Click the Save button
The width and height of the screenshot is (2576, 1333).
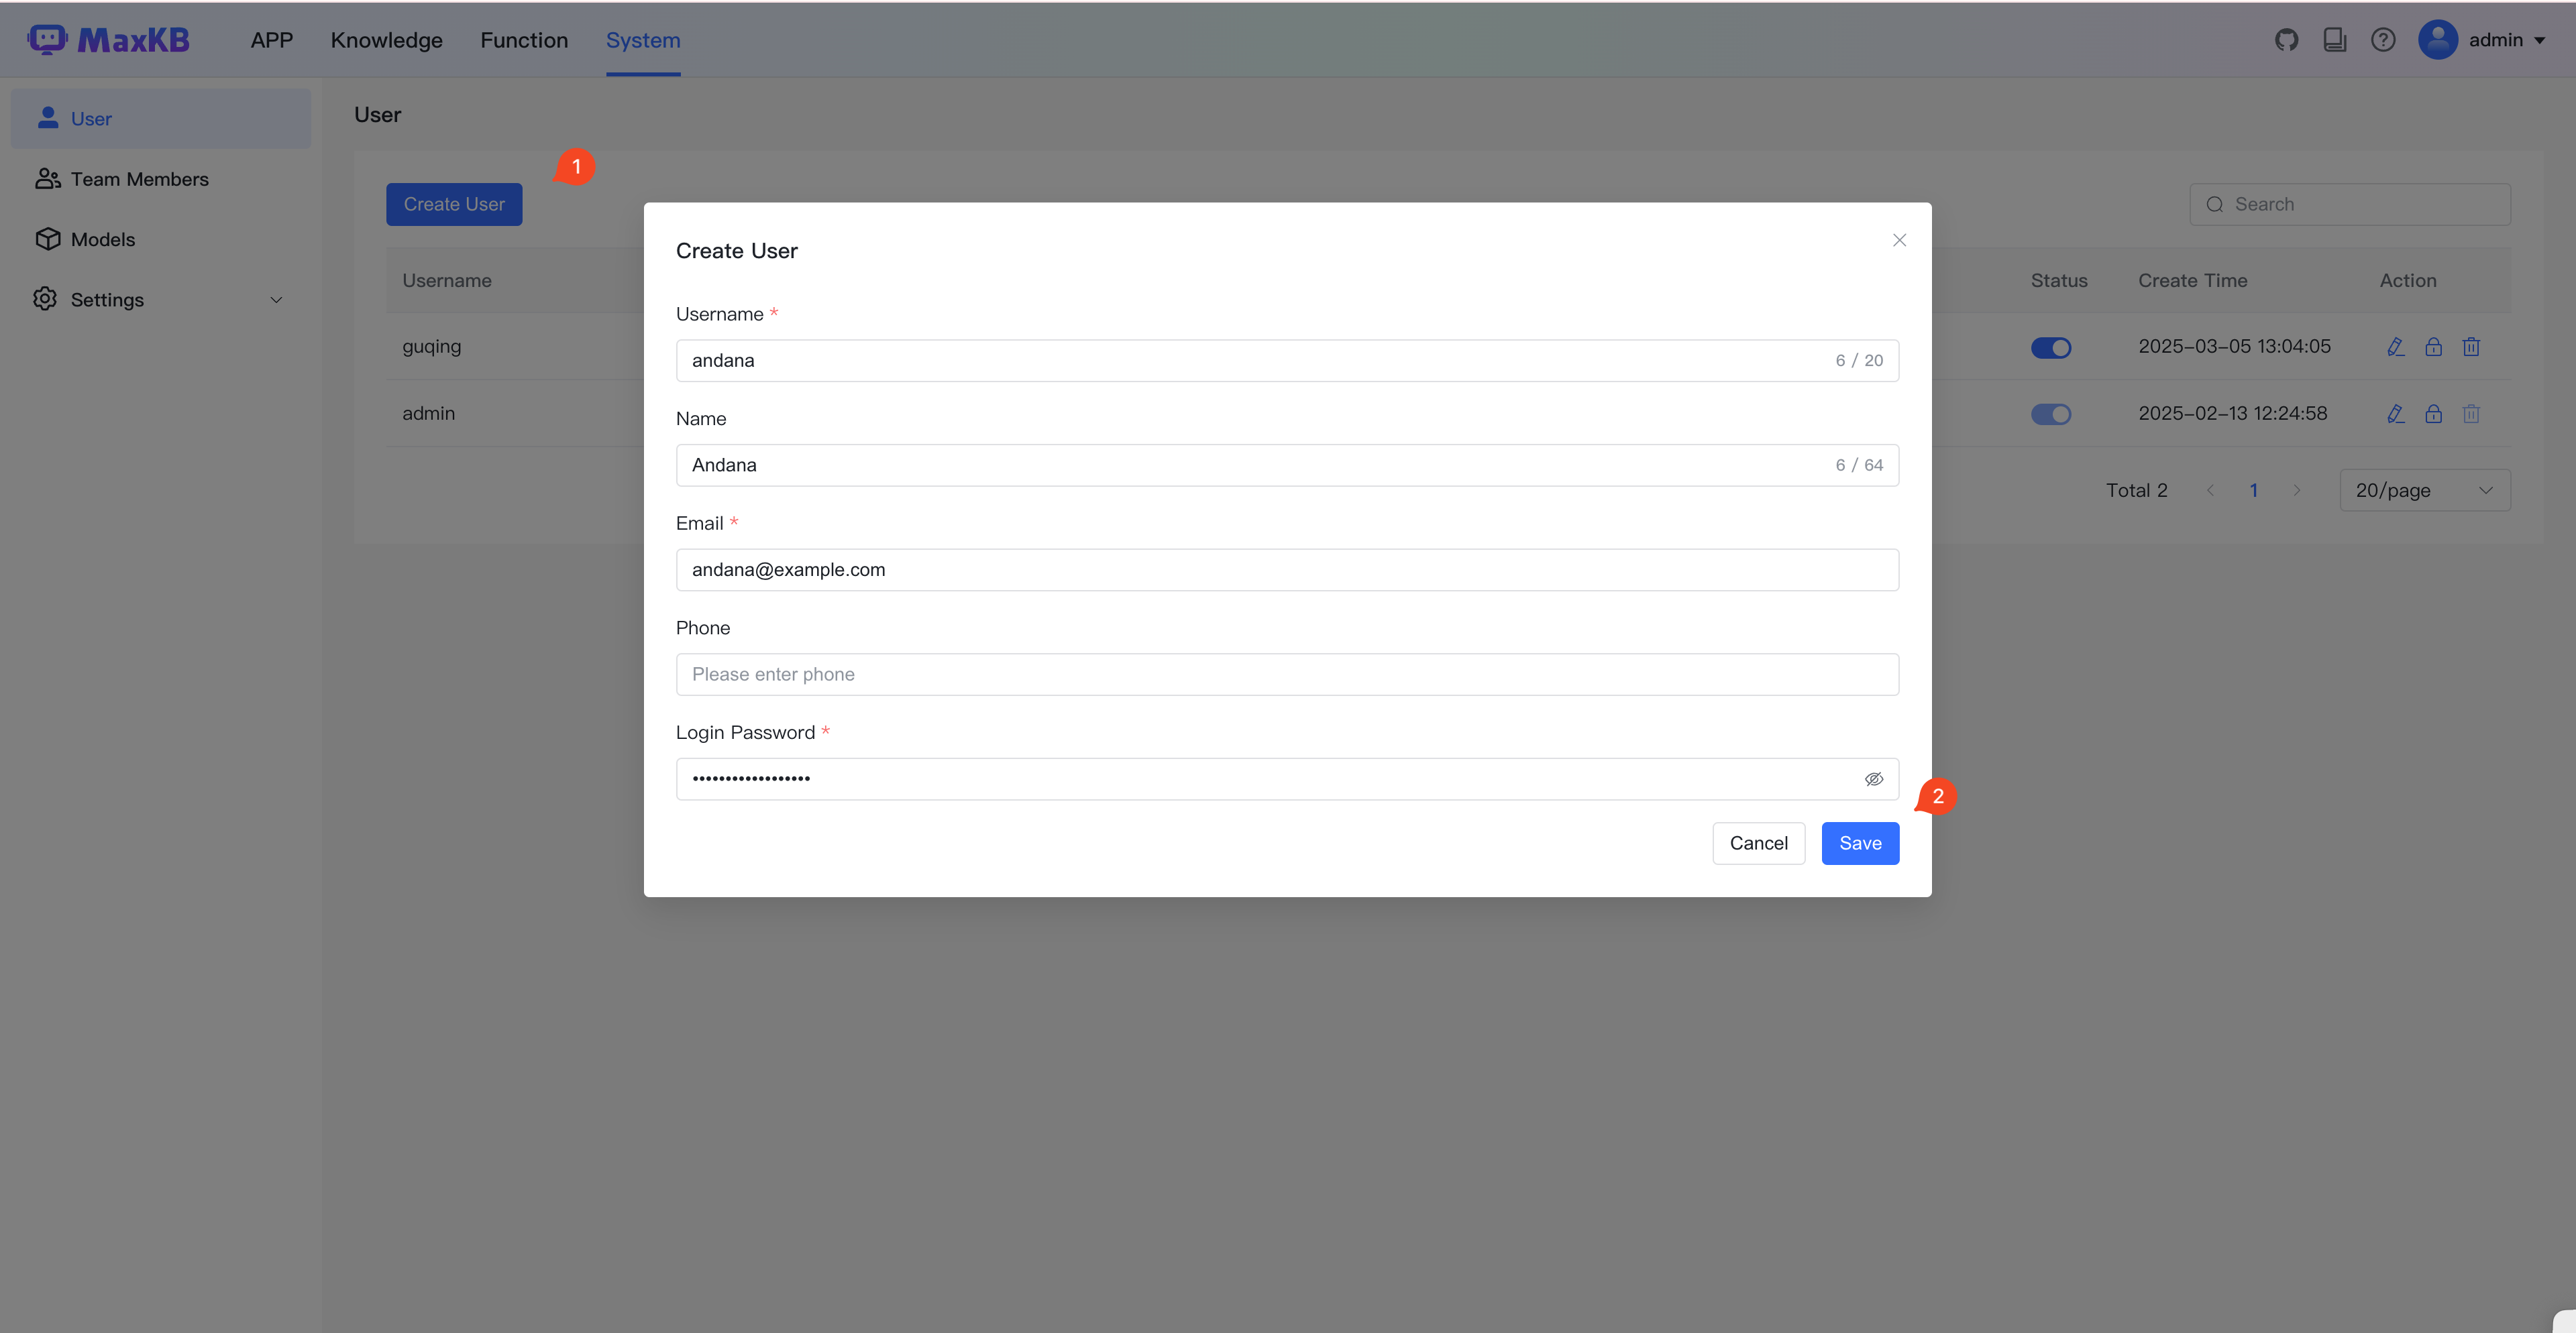(x=1860, y=844)
